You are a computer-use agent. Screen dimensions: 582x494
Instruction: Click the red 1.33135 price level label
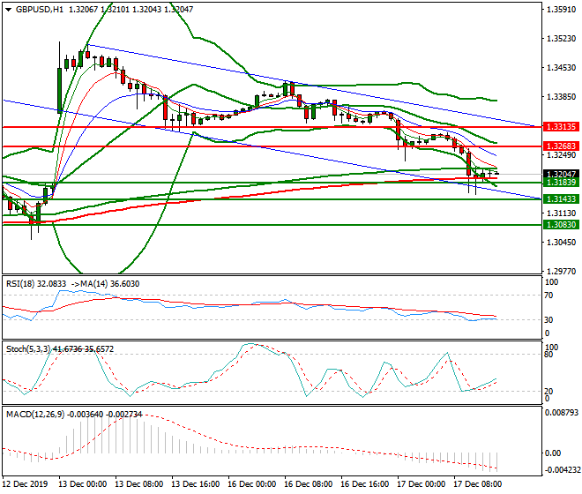(561, 127)
